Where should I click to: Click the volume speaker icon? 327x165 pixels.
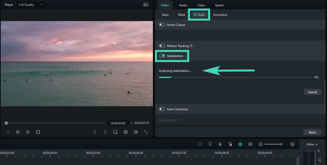pos(136,132)
